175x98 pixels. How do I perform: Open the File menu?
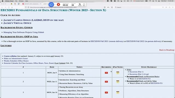16,1
